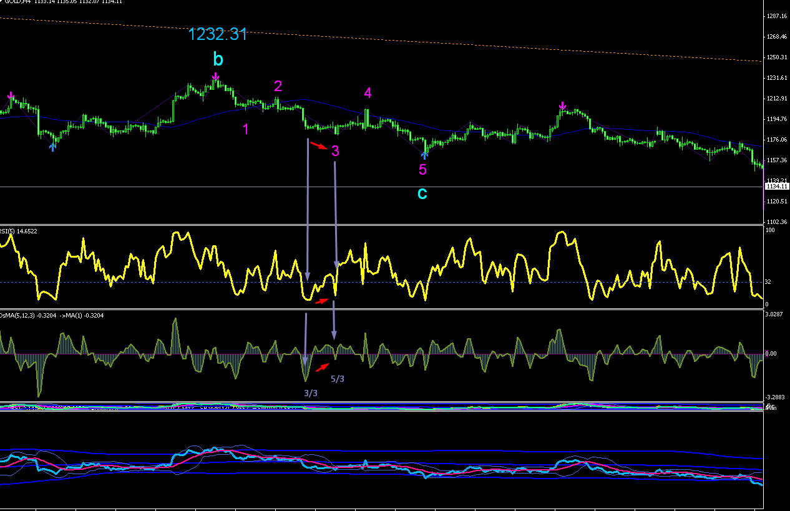Select the cyan wave label 'b'
The width and height of the screenshot is (790, 511).
tap(218, 59)
